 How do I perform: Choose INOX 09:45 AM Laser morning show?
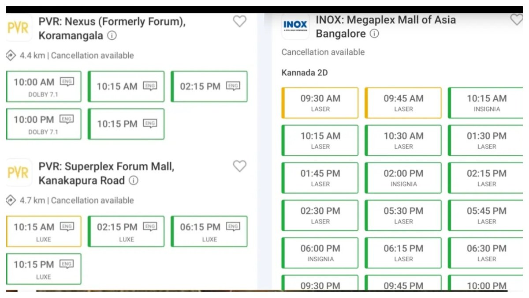403,103
